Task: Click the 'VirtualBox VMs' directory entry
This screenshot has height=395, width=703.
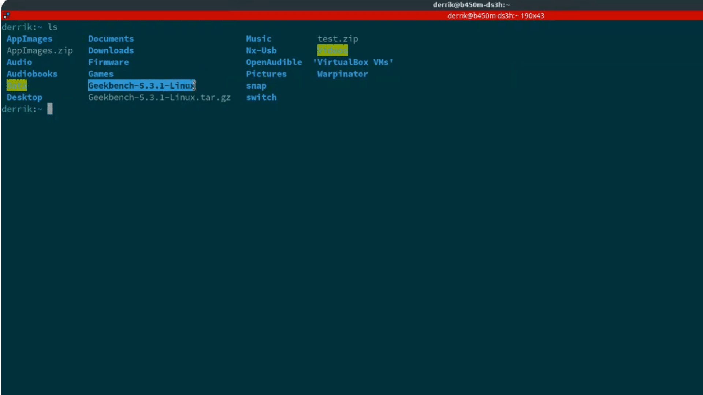Action: tap(353, 62)
